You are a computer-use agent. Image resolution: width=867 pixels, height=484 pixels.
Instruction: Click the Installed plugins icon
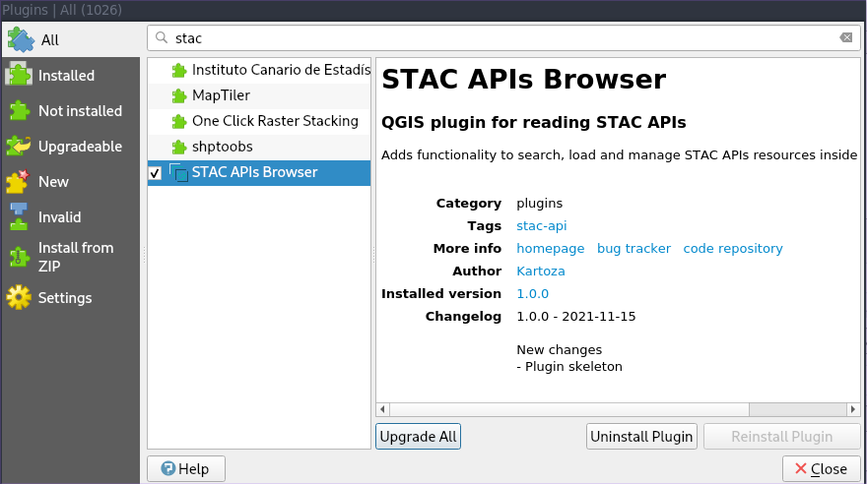(19, 75)
